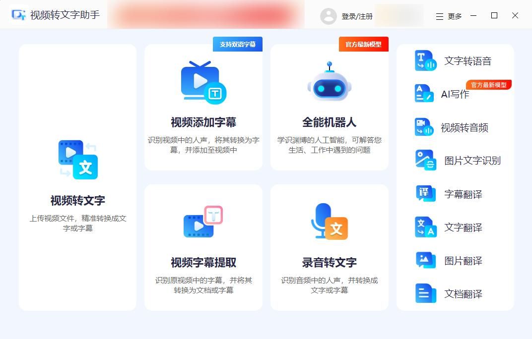
Task: Open the 全能机器人 card title
Action: pos(330,122)
